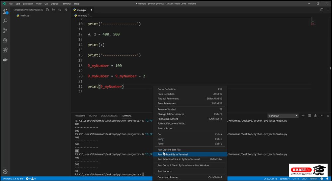
Task: Click Ln 22, Col 18 in status bar
Action: 270,179
